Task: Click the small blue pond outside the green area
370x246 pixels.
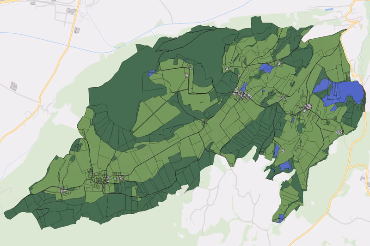Action: point(329,9)
